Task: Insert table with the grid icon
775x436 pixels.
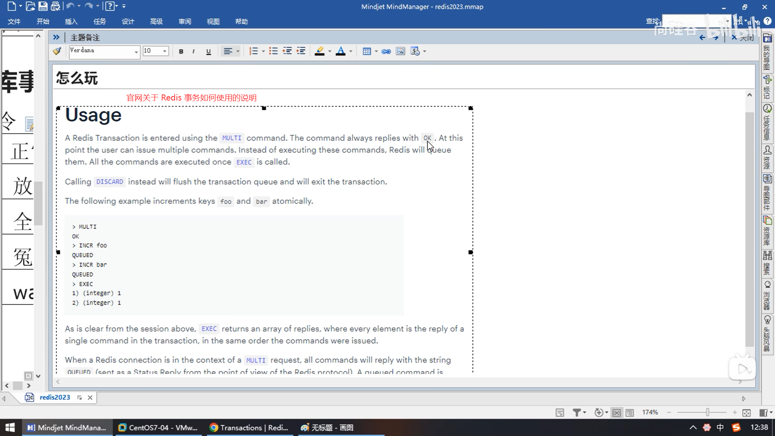Action: [367, 51]
